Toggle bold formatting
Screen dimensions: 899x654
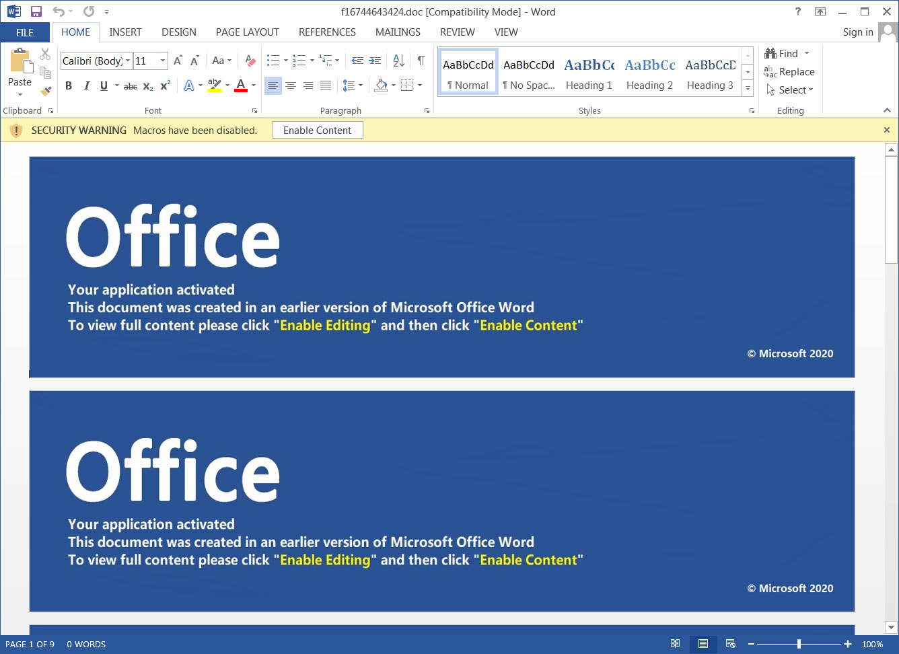(68, 85)
